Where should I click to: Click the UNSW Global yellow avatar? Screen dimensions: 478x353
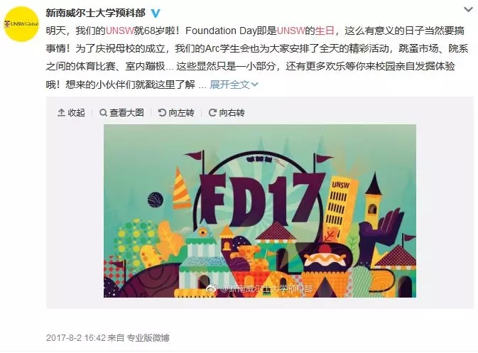(x=21, y=23)
